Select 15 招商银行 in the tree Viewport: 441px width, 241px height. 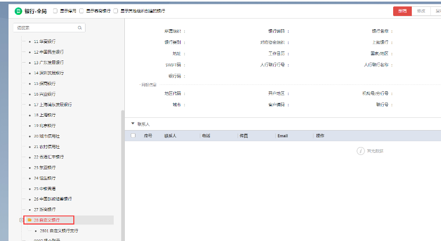click(x=45, y=84)
